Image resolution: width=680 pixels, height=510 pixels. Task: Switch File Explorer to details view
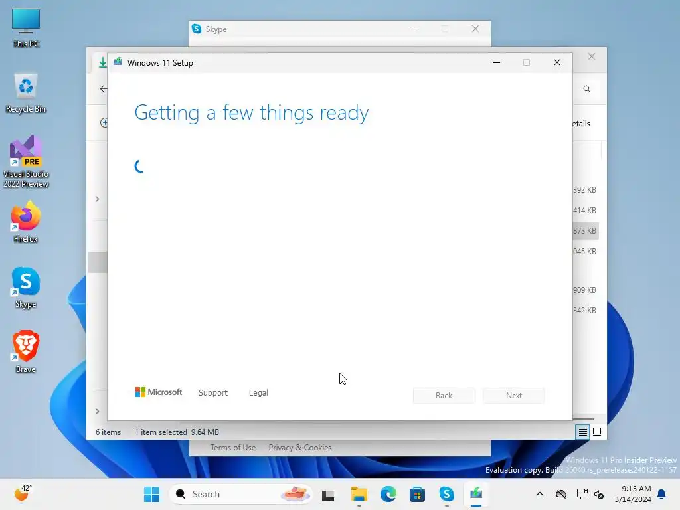pos(582,432)
